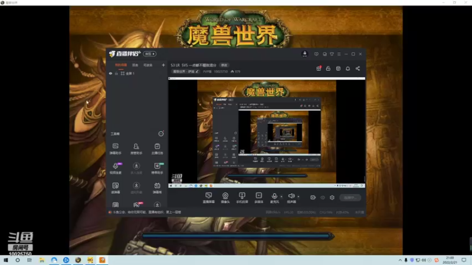Open Windows Start menu

[x=6, y=260]
